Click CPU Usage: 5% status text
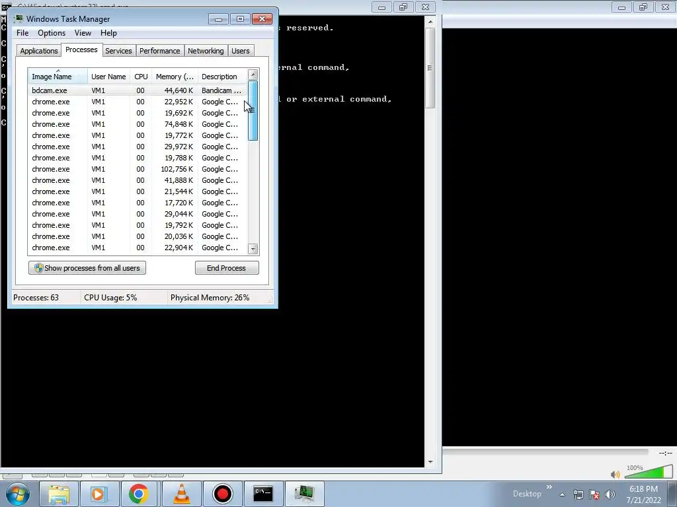The height and width of the screenshot is (507, 677). 110,298
